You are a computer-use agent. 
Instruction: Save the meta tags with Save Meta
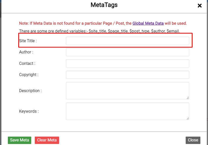tap(20, 140)
